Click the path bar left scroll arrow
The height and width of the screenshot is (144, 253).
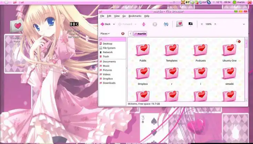(x=130, y=33)
